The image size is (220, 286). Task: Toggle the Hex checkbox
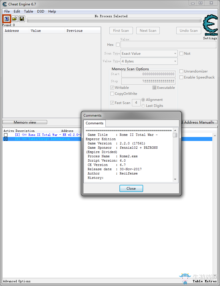[118, 44]
